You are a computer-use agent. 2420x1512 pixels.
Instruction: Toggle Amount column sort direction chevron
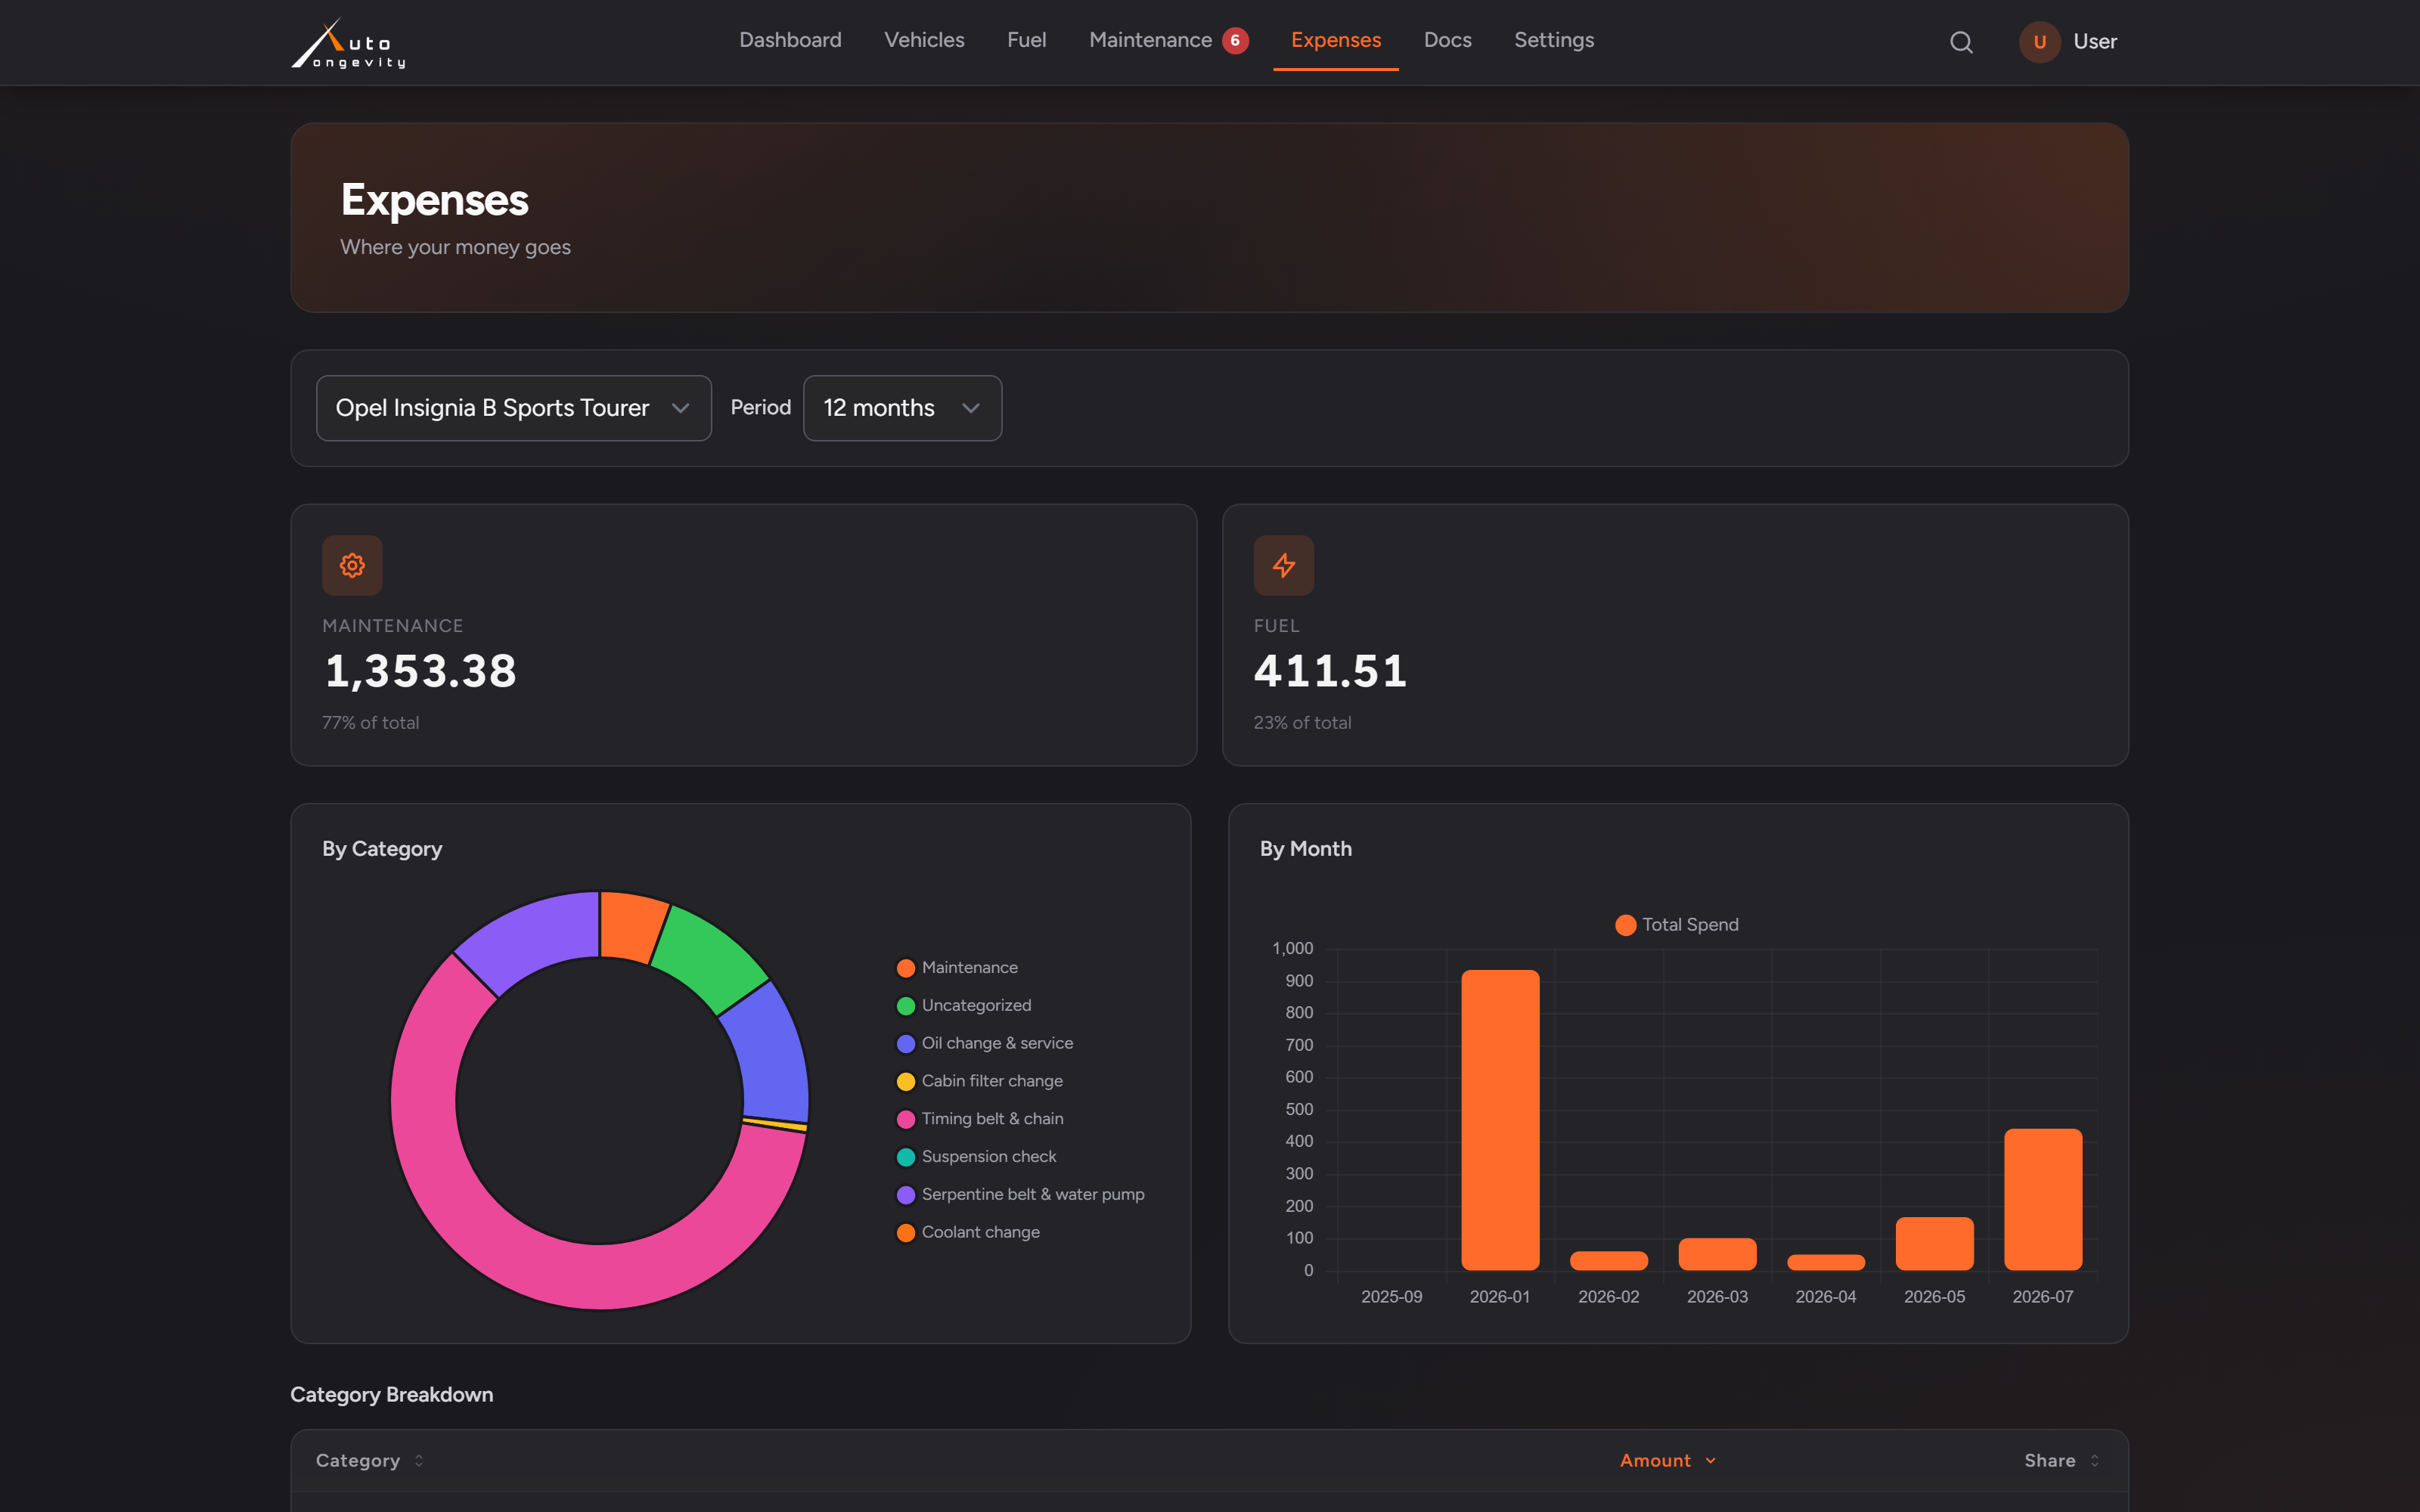[x=1711, y=1461]
